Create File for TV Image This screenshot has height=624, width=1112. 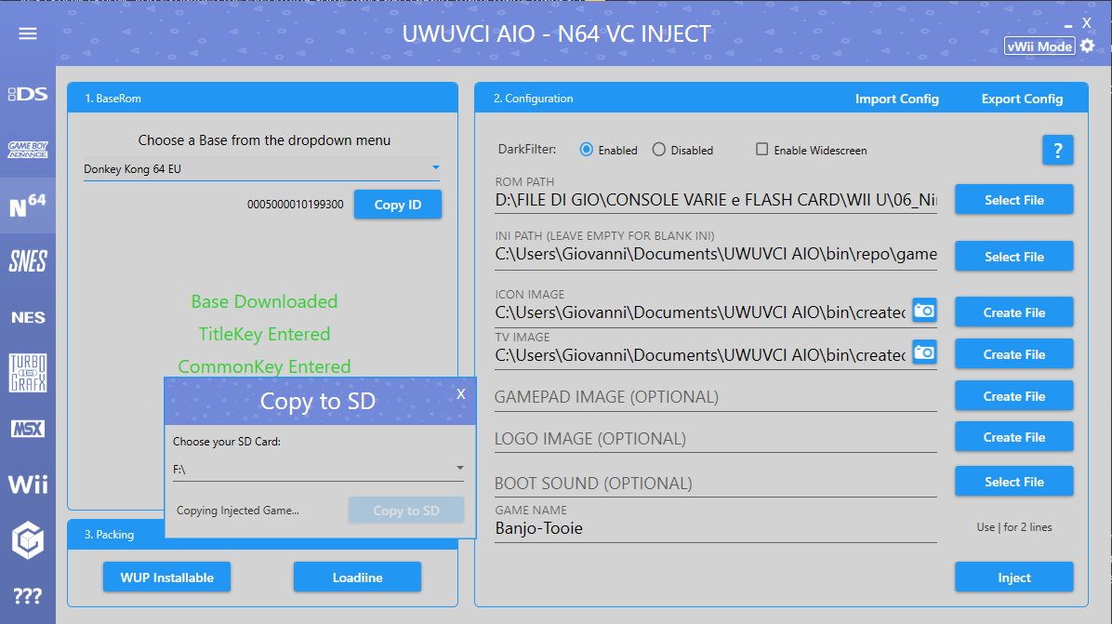(x=1014, y=353)
